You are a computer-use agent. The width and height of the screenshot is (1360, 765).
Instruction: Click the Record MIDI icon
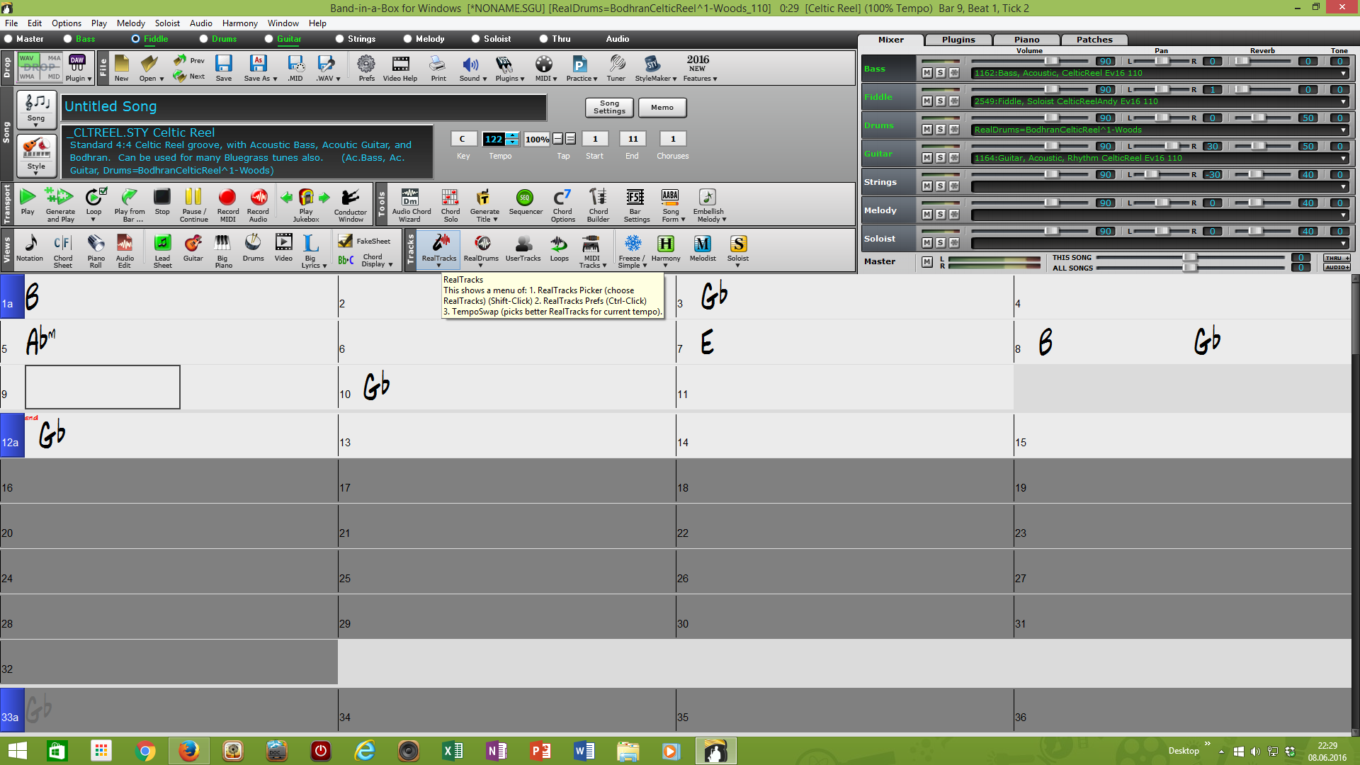pyautogui.click(x=227, y=204)
